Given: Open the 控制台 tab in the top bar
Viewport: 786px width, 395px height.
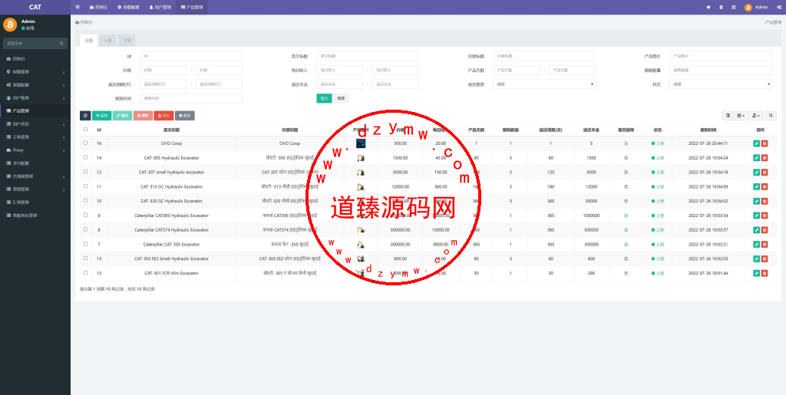Looking at the screenshot, I should 98,7.
